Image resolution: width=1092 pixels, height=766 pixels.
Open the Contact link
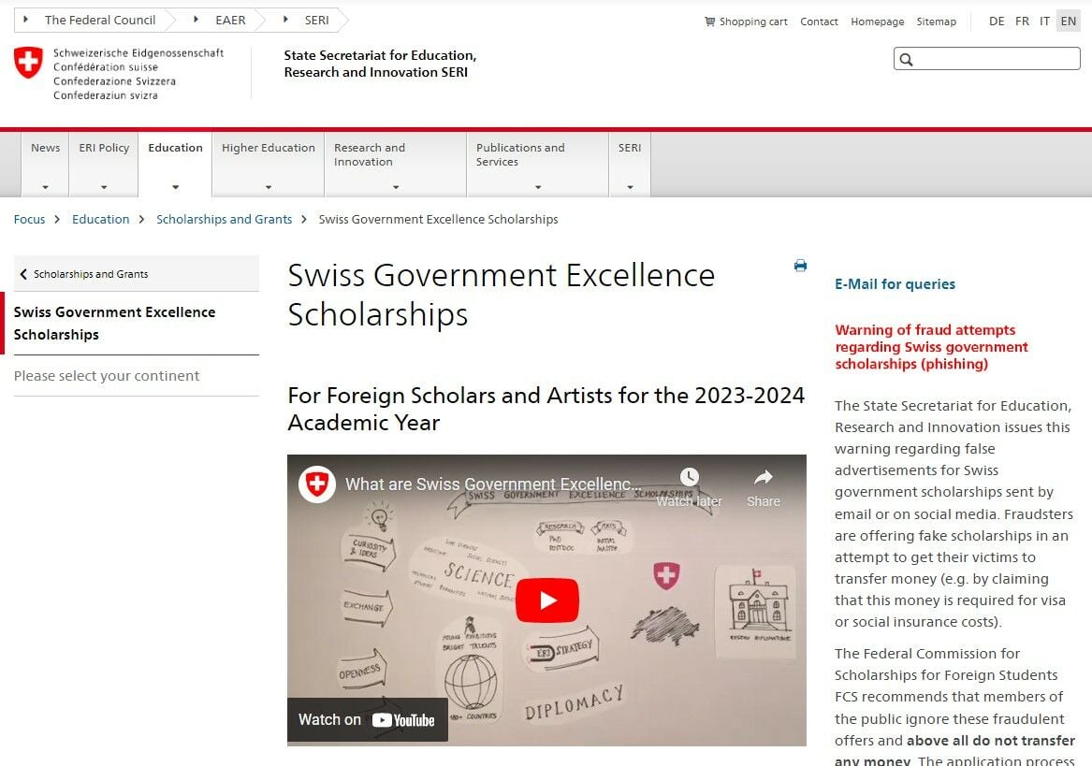[819, 22]
